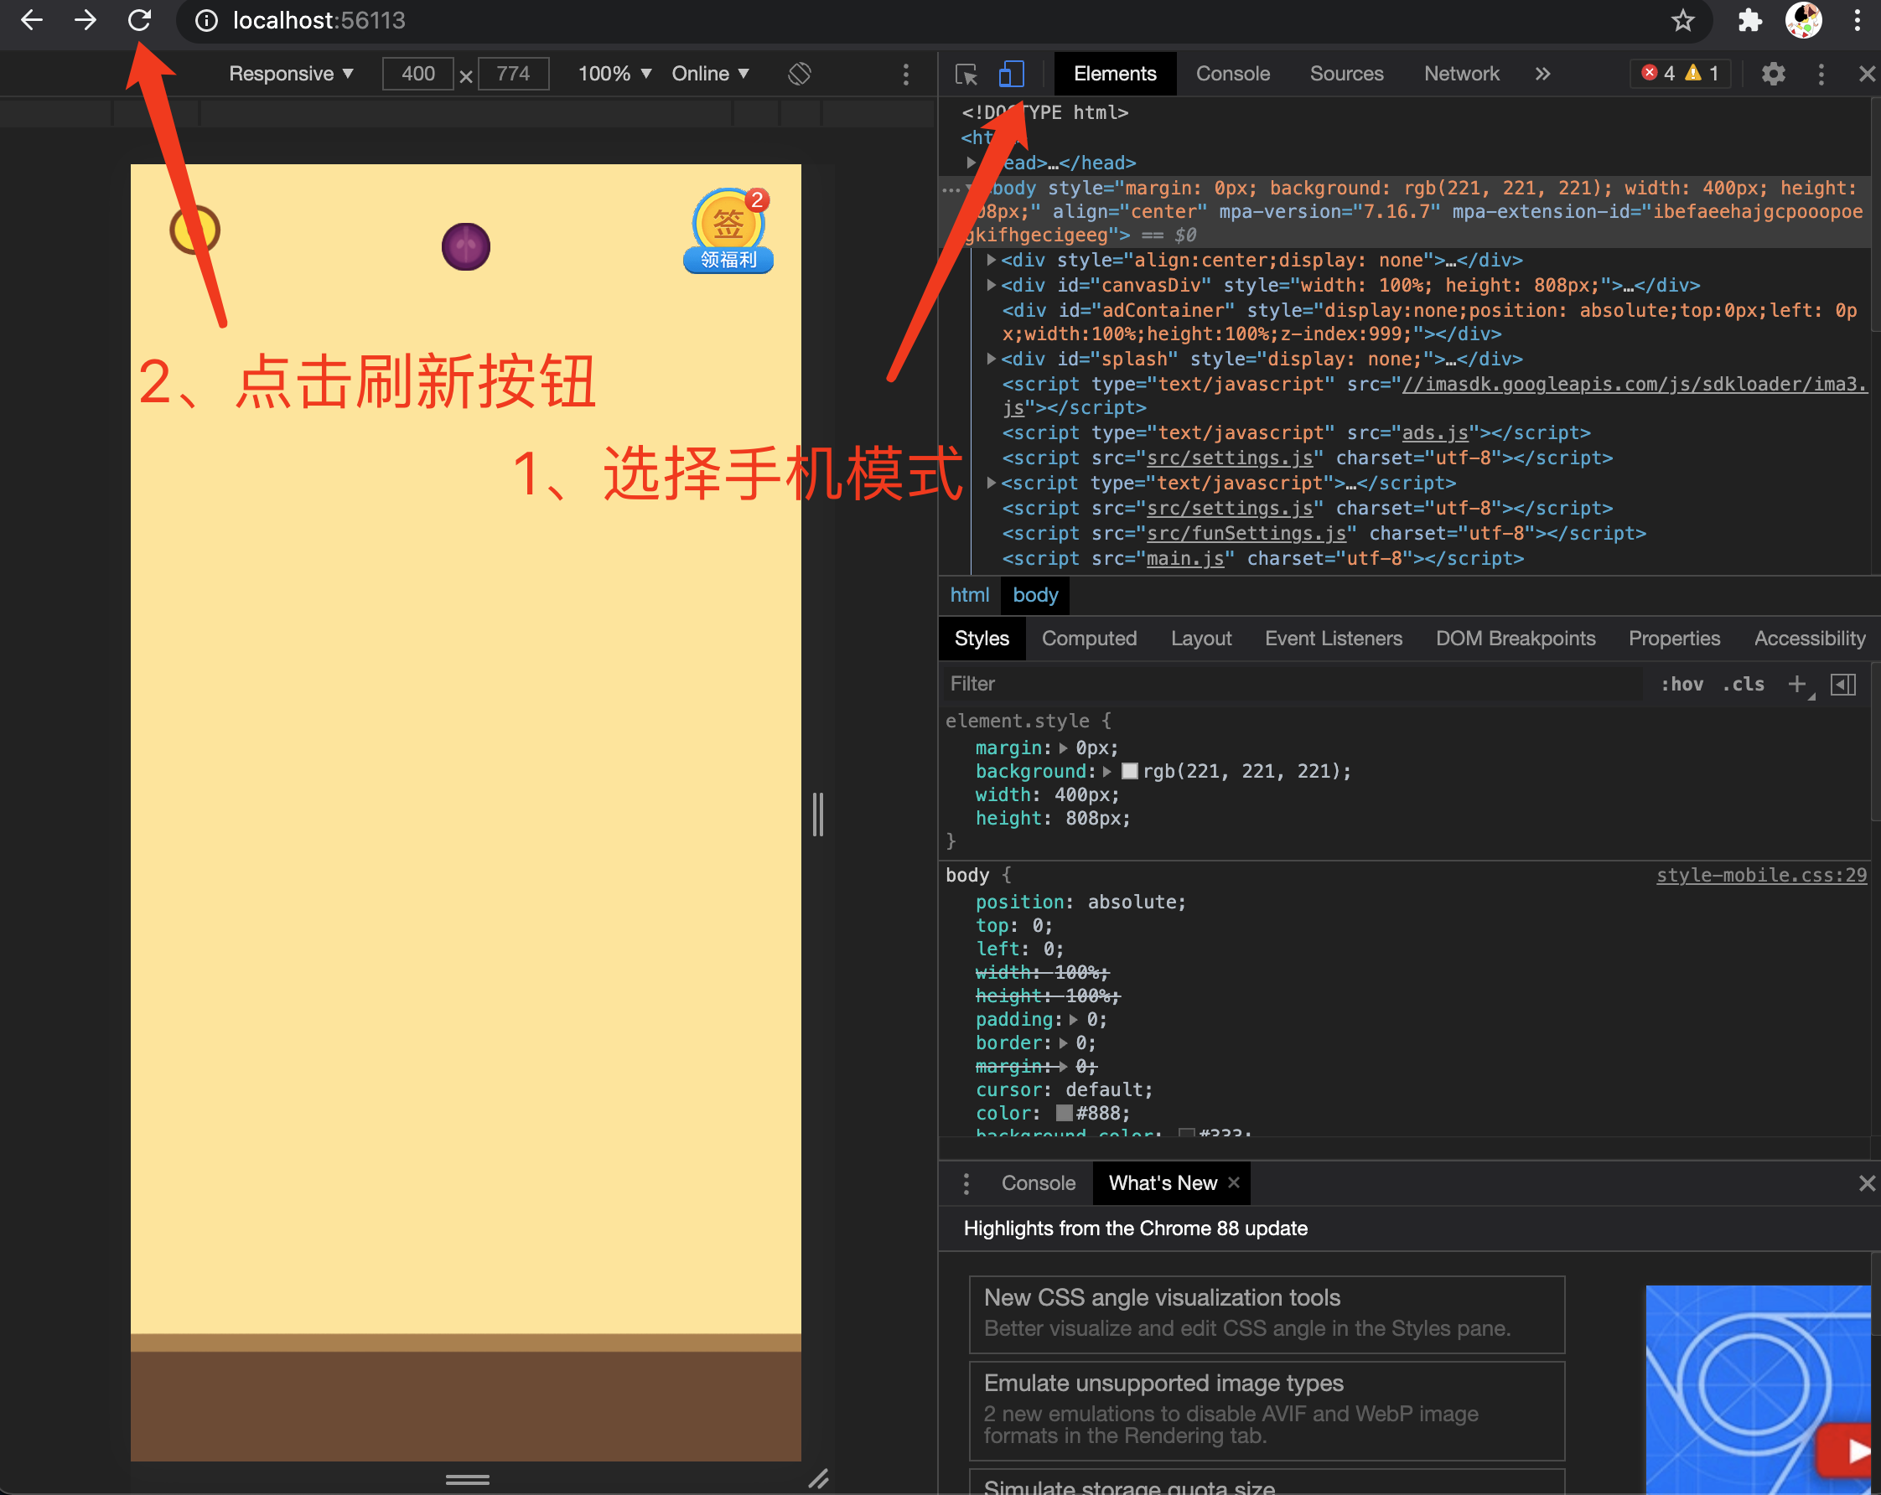Click the rotate screen icon
The image size is (1881, 1495).
tap(799, 74)
